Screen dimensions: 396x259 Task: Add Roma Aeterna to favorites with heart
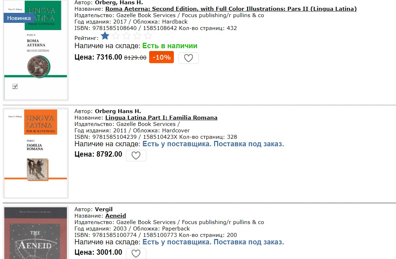tap(189, 58)
